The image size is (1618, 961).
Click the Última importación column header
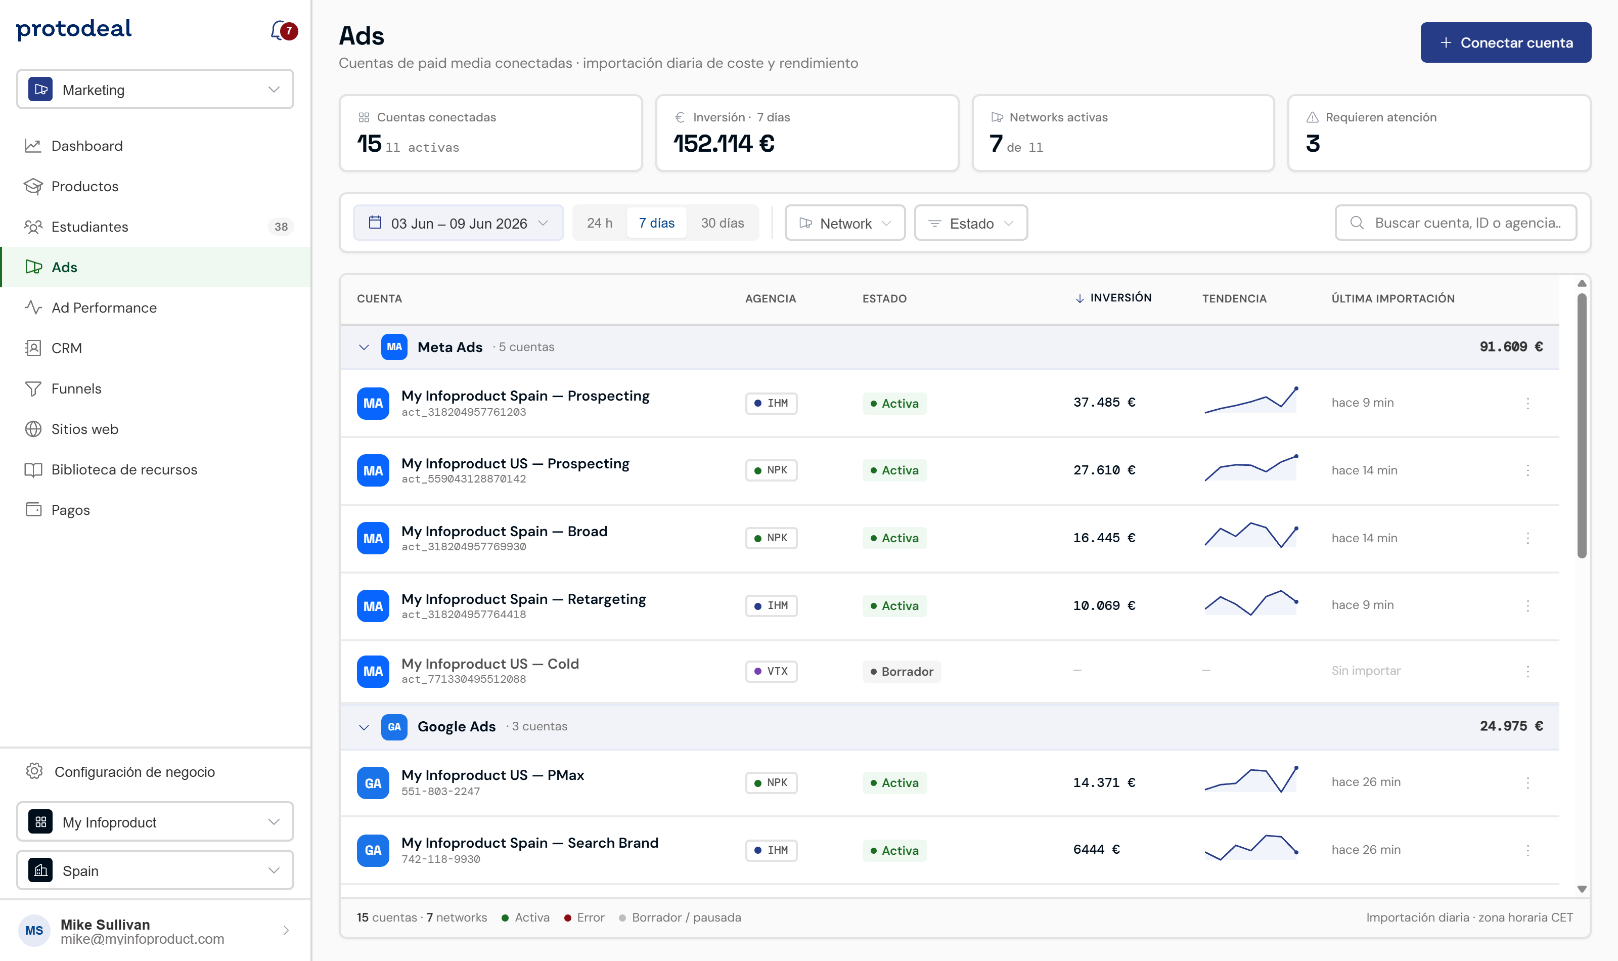[1393, 298]
